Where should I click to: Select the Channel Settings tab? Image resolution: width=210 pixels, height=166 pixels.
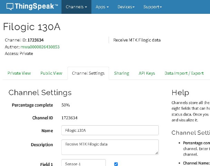[88, 73]
